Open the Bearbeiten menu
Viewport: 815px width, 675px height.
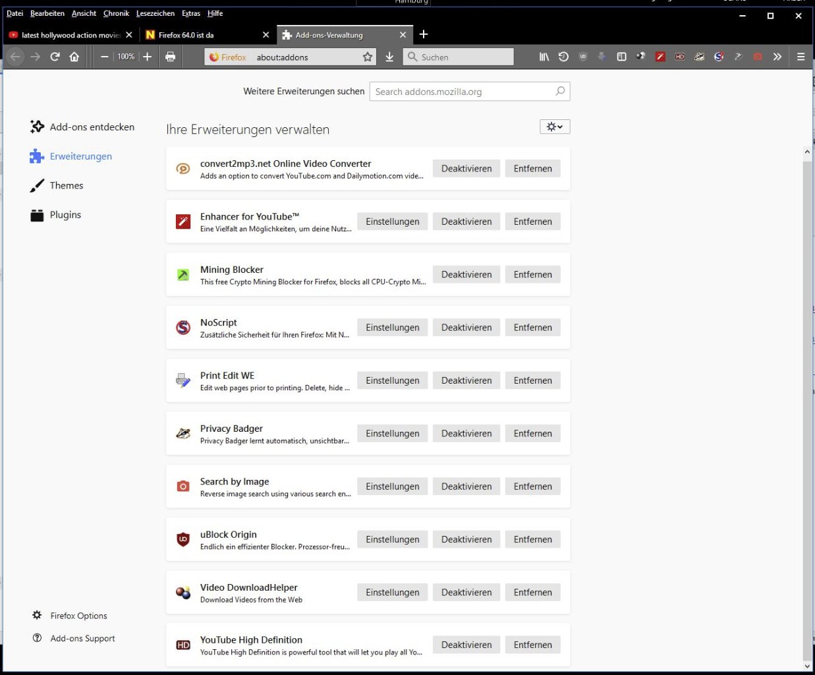pos(47,13)
